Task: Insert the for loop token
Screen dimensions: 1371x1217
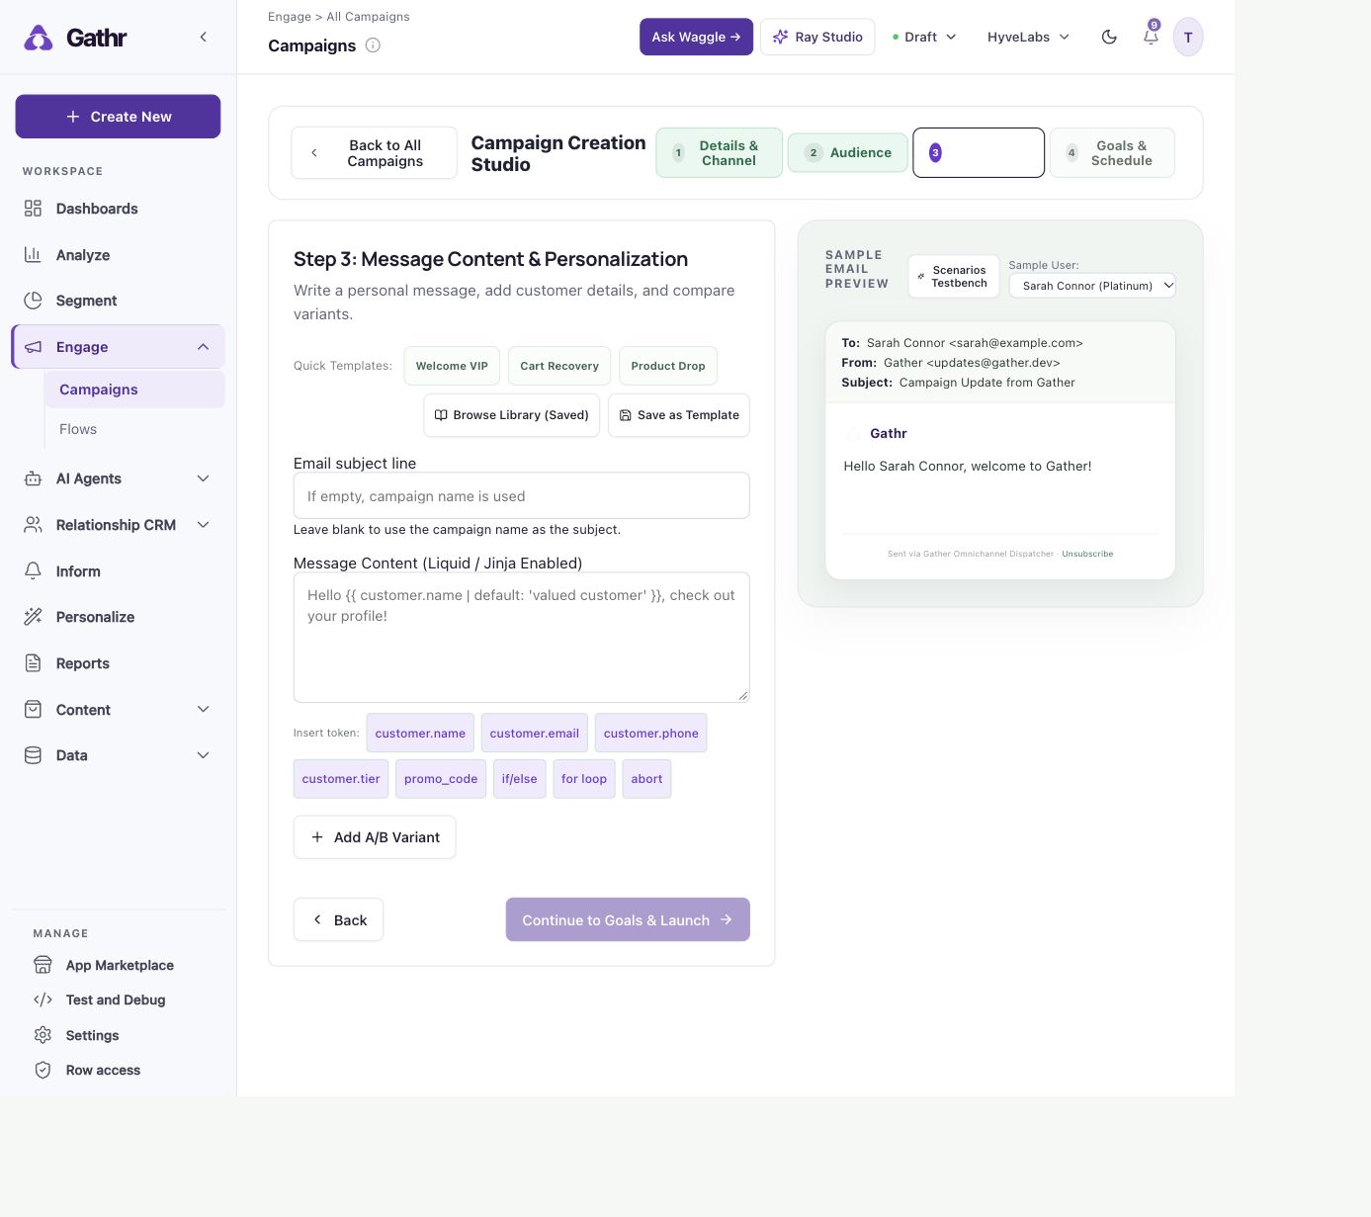Action: point(584,779)
